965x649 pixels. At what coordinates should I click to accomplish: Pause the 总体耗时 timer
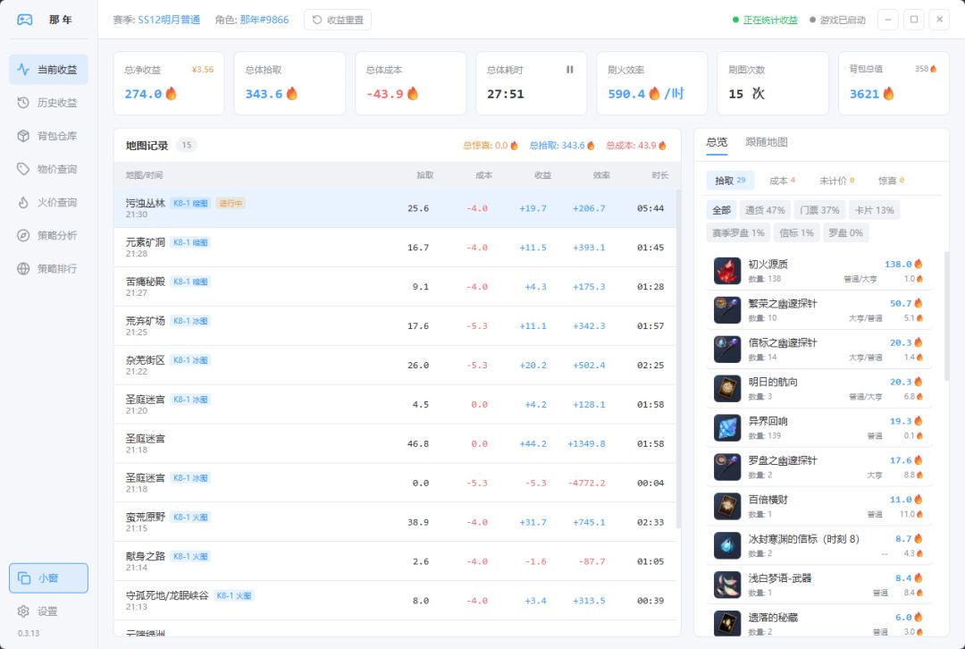(570, 70)
